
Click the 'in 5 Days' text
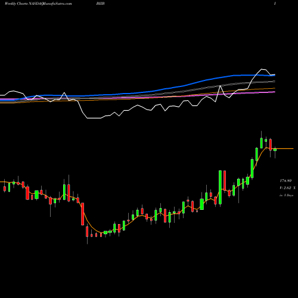[286, 195]
